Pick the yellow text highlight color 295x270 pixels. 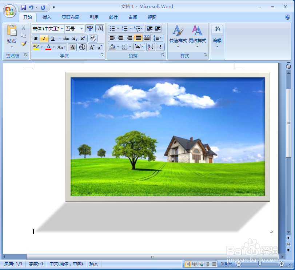click(36, 47)
